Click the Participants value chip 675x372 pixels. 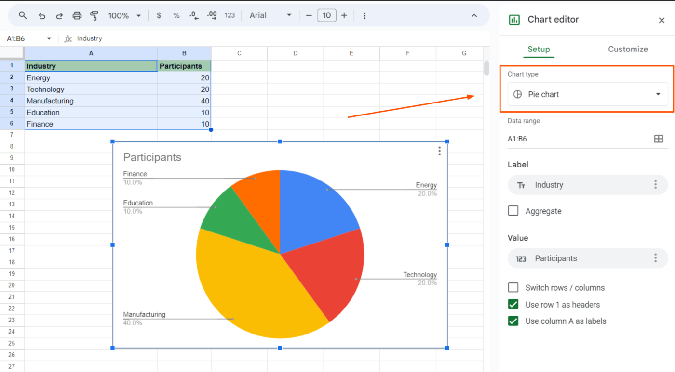(x=588, y=258)
